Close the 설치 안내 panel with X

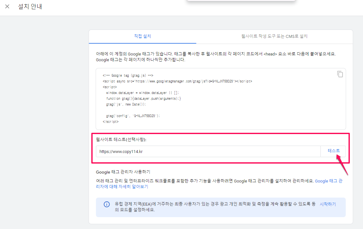click(x=7, y=6)
